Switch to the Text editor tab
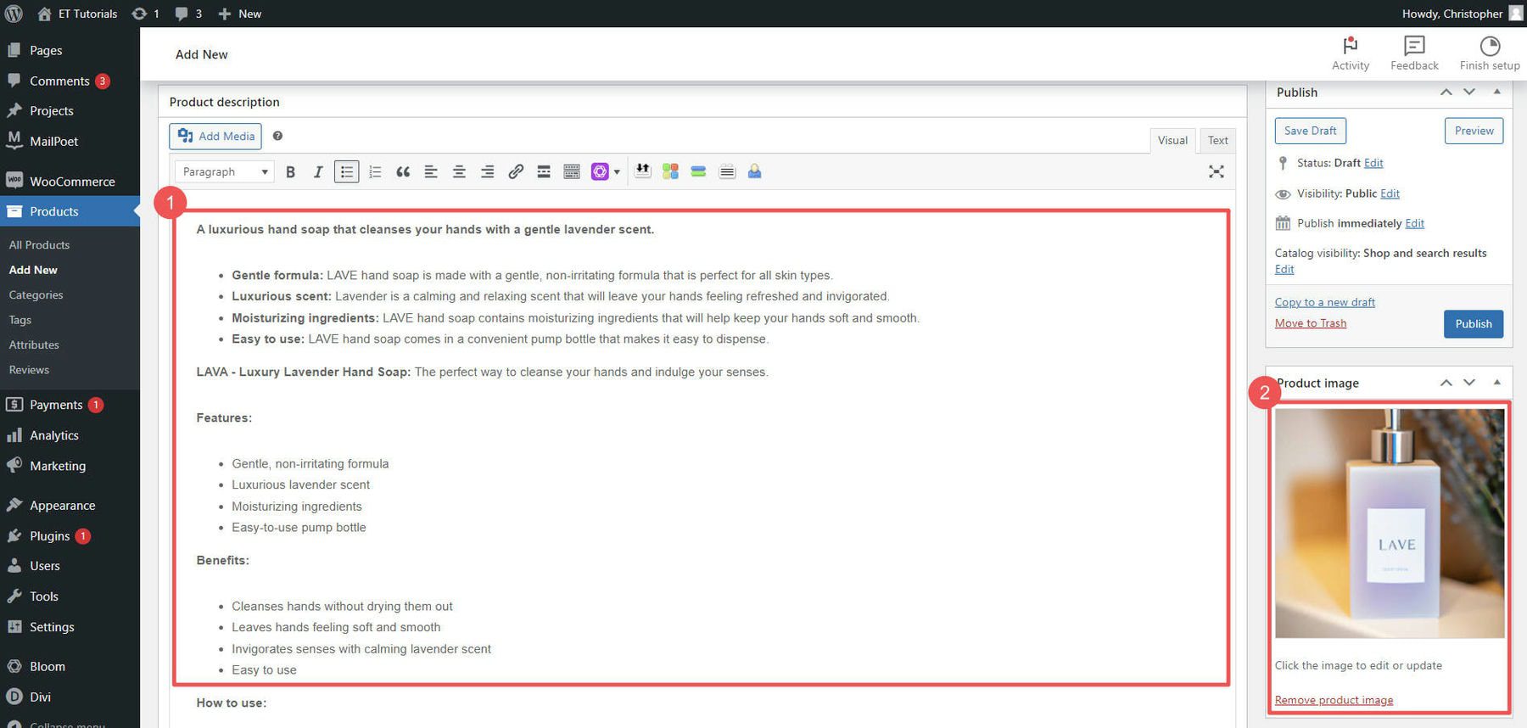 [1217, 141]
